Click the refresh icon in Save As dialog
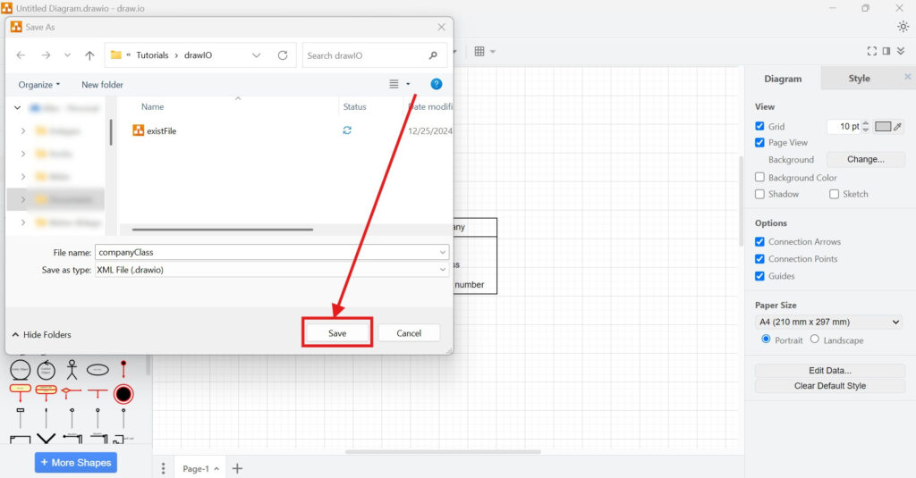 [x=283, y=55]
